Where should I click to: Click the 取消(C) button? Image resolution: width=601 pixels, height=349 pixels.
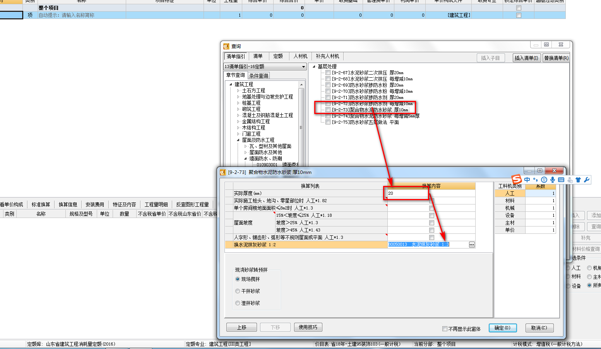pyautogui.click(x=539, y=328)
